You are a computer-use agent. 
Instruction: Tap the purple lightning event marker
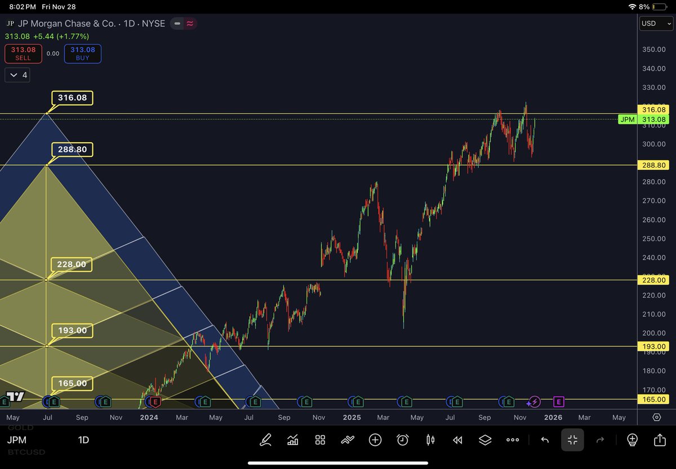(535, 402)
